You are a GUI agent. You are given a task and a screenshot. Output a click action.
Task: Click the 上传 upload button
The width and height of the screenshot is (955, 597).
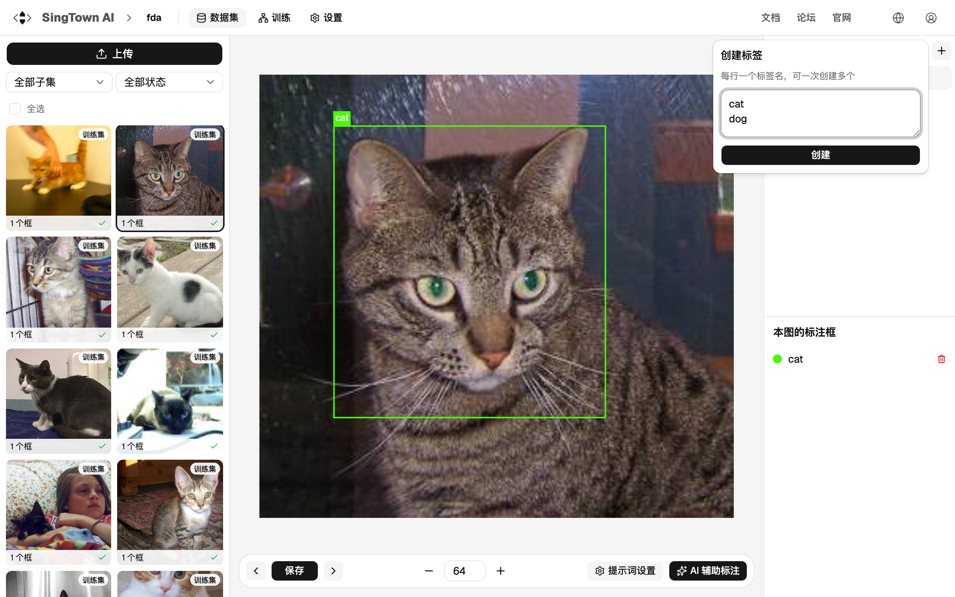pyautogui.click(x=115, y=54)
